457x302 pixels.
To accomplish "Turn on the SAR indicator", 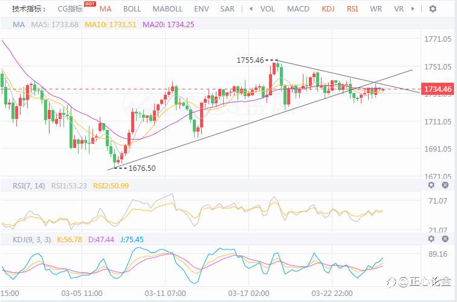I will pyautogui.click(x=227, y=9).
